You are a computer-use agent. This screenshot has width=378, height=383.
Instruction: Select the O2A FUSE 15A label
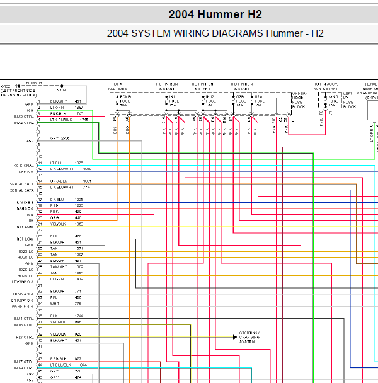[x=260, y=101]
